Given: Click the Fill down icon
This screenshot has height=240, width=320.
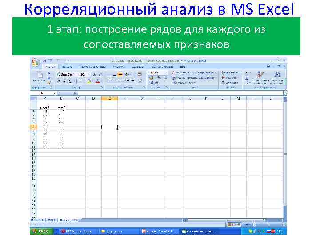Looking at the screenshot, I should pyautogui.click(x=247, y=78).
